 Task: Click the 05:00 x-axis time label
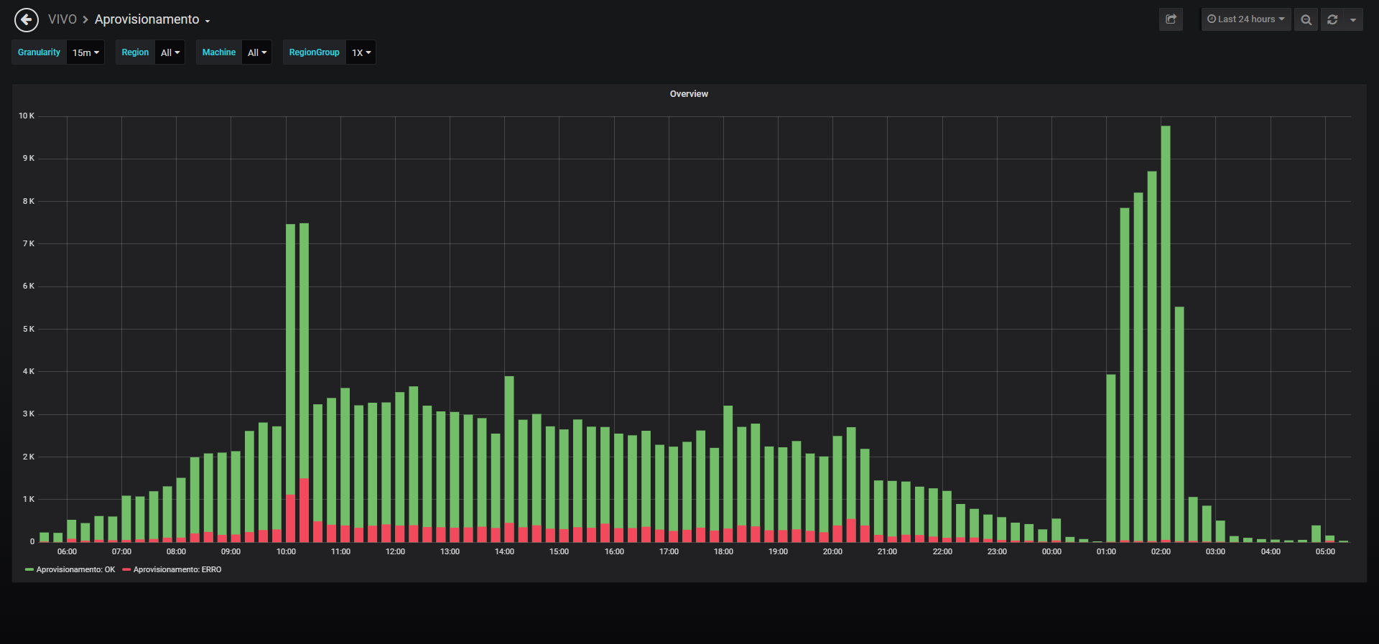1325,551
